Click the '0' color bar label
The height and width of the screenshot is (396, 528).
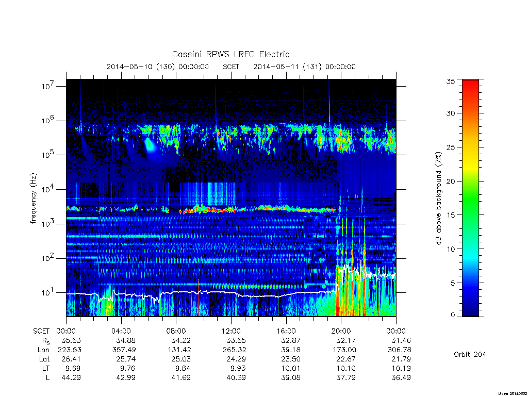(x=453, y=315)
